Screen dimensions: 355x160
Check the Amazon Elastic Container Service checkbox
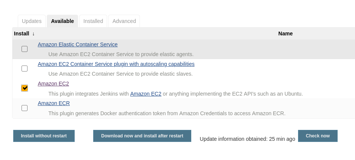[x=25, y=49]
